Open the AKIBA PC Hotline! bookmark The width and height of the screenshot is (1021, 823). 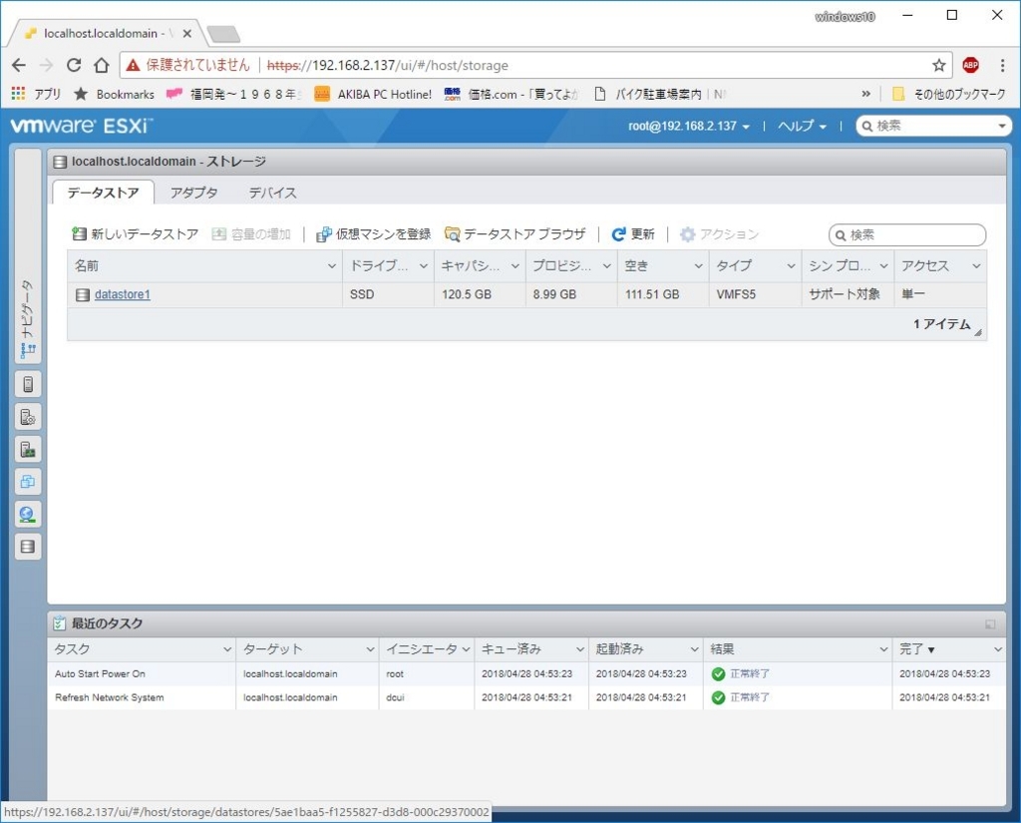[373, 94]
